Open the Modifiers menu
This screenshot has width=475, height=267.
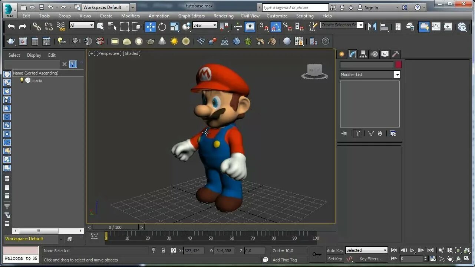[131, 16]
